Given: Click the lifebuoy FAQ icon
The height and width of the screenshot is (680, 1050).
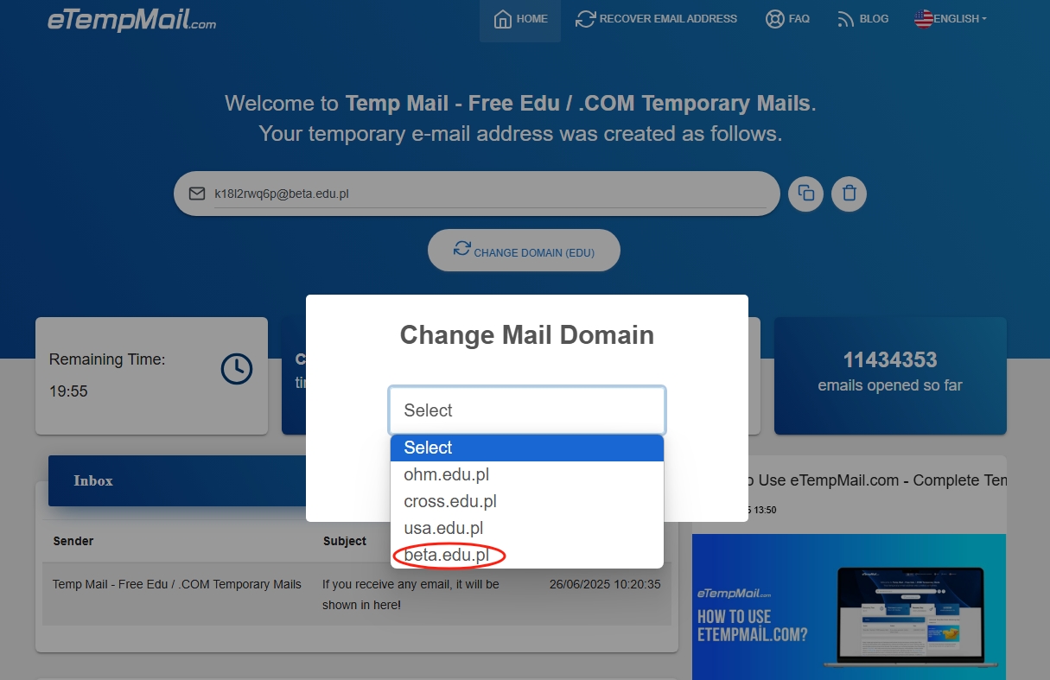Looking at the screenshot, I should (774, 19).
